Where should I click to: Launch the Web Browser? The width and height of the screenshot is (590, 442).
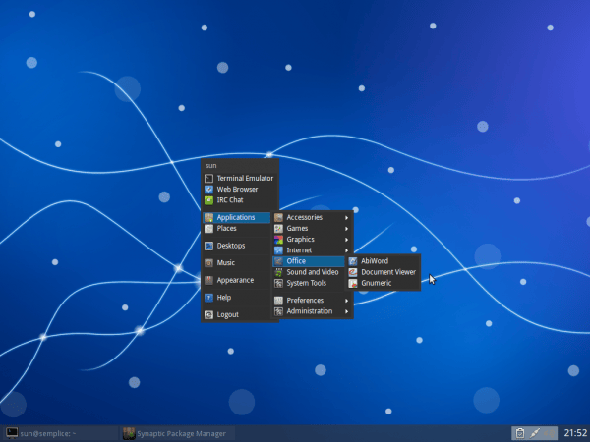click(237, 189)
